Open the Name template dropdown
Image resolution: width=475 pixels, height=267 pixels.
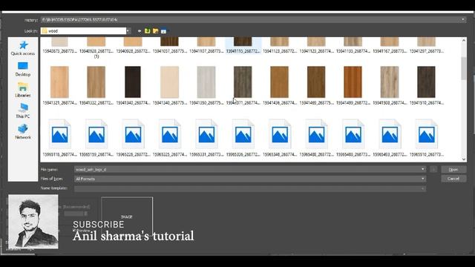click(422, 188)
